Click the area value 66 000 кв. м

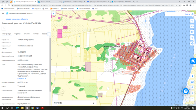[x=23, y=82]
